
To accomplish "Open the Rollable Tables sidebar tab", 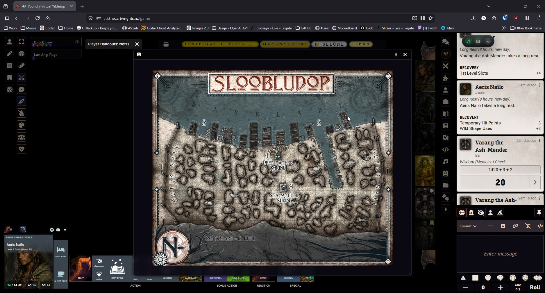I will coord(446,126).
